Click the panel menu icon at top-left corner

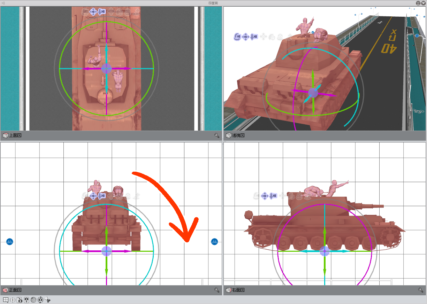tap(3, 3)
